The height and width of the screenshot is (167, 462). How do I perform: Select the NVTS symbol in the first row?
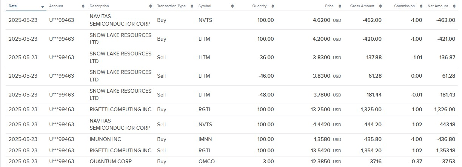pos(205,20)
